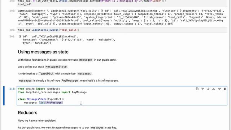
Task: Duplicate the MessagesState cell with the copy icon
Action: click(197, 89)
